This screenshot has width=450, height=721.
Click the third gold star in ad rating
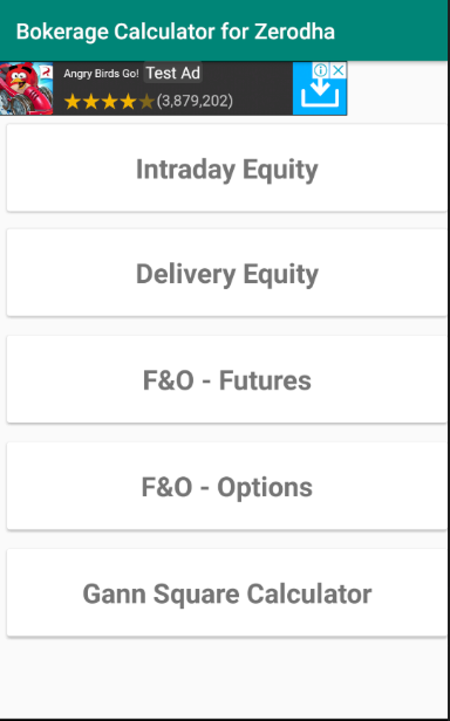(x=109, y=102)
